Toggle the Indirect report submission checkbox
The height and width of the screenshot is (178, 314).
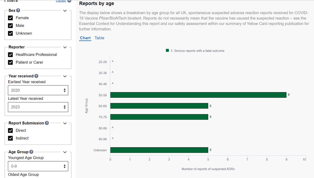10,138
